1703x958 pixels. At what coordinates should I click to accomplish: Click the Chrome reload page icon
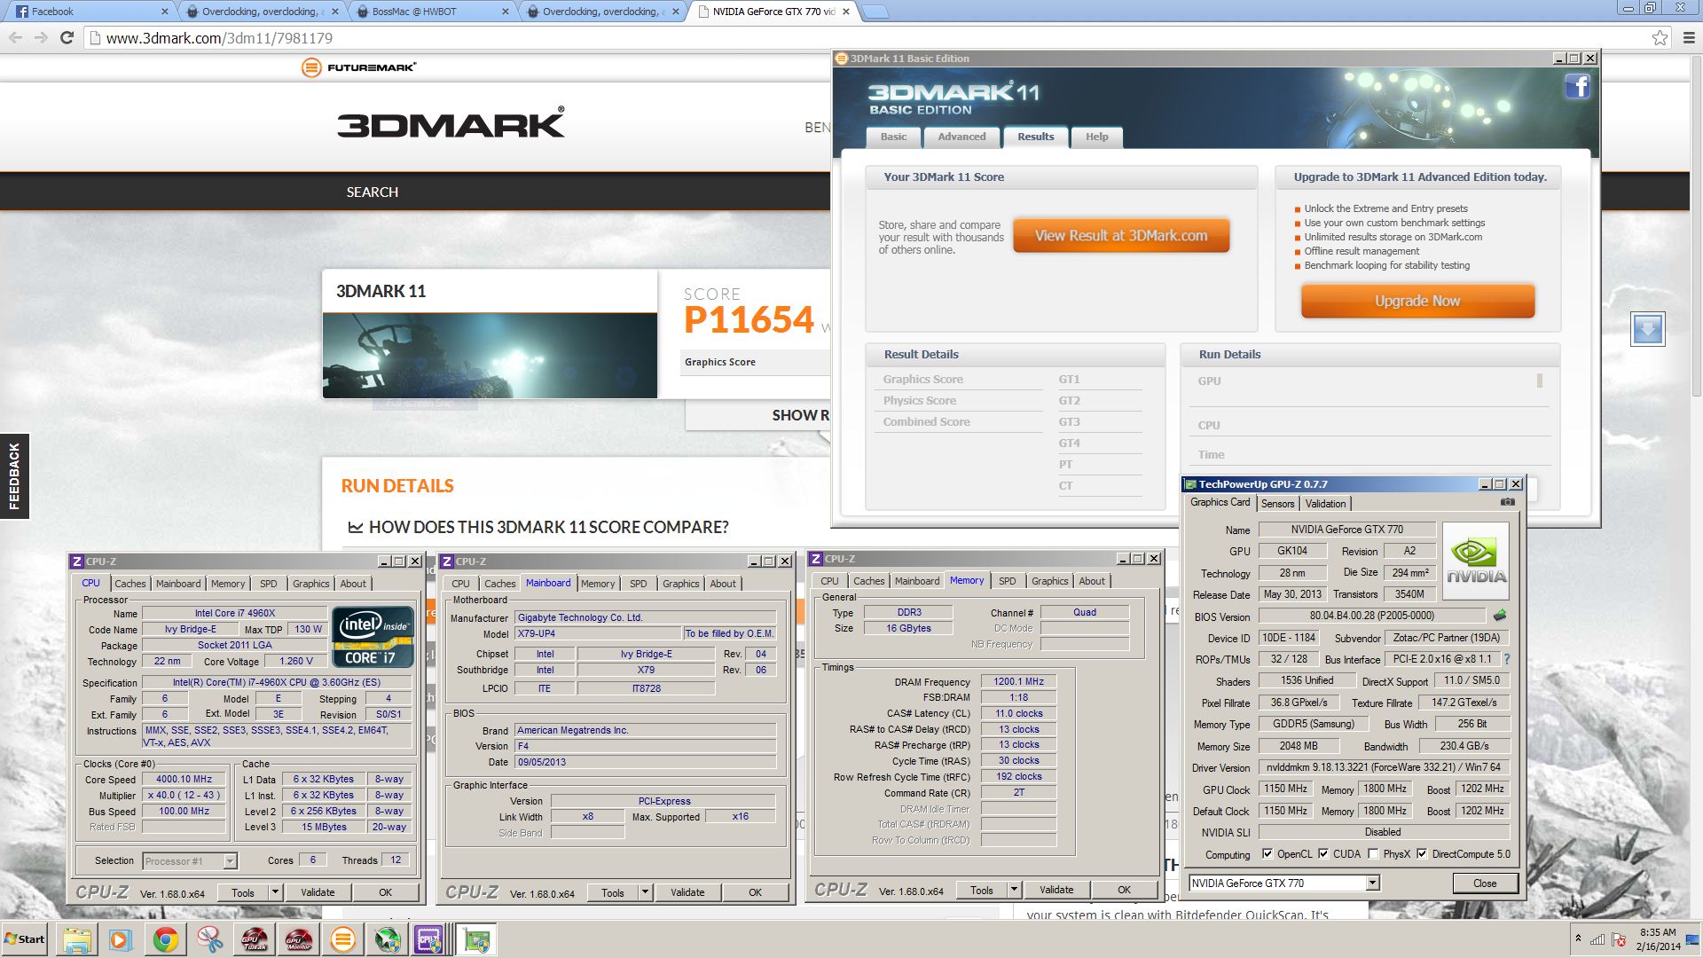67,37
